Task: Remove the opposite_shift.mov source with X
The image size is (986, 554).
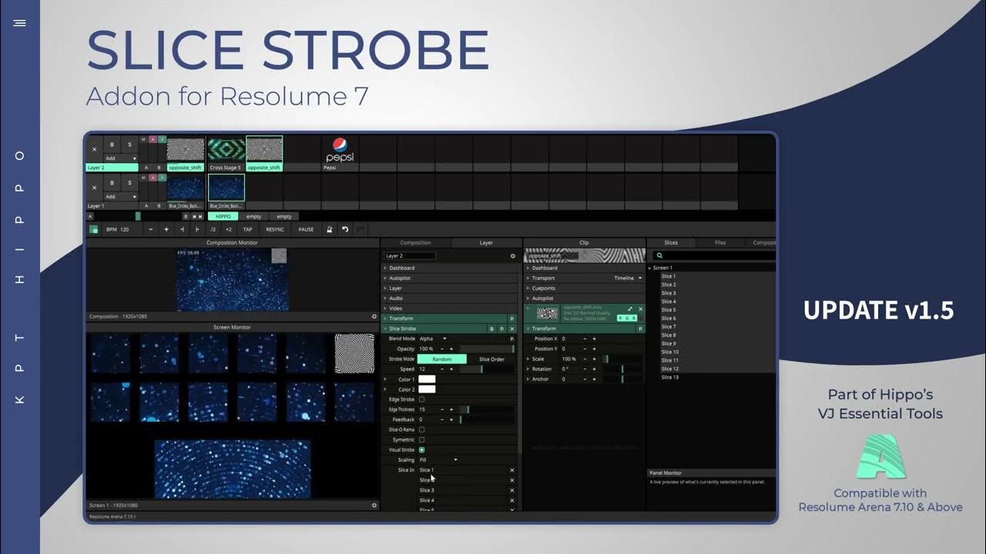Action: point(640,309)
